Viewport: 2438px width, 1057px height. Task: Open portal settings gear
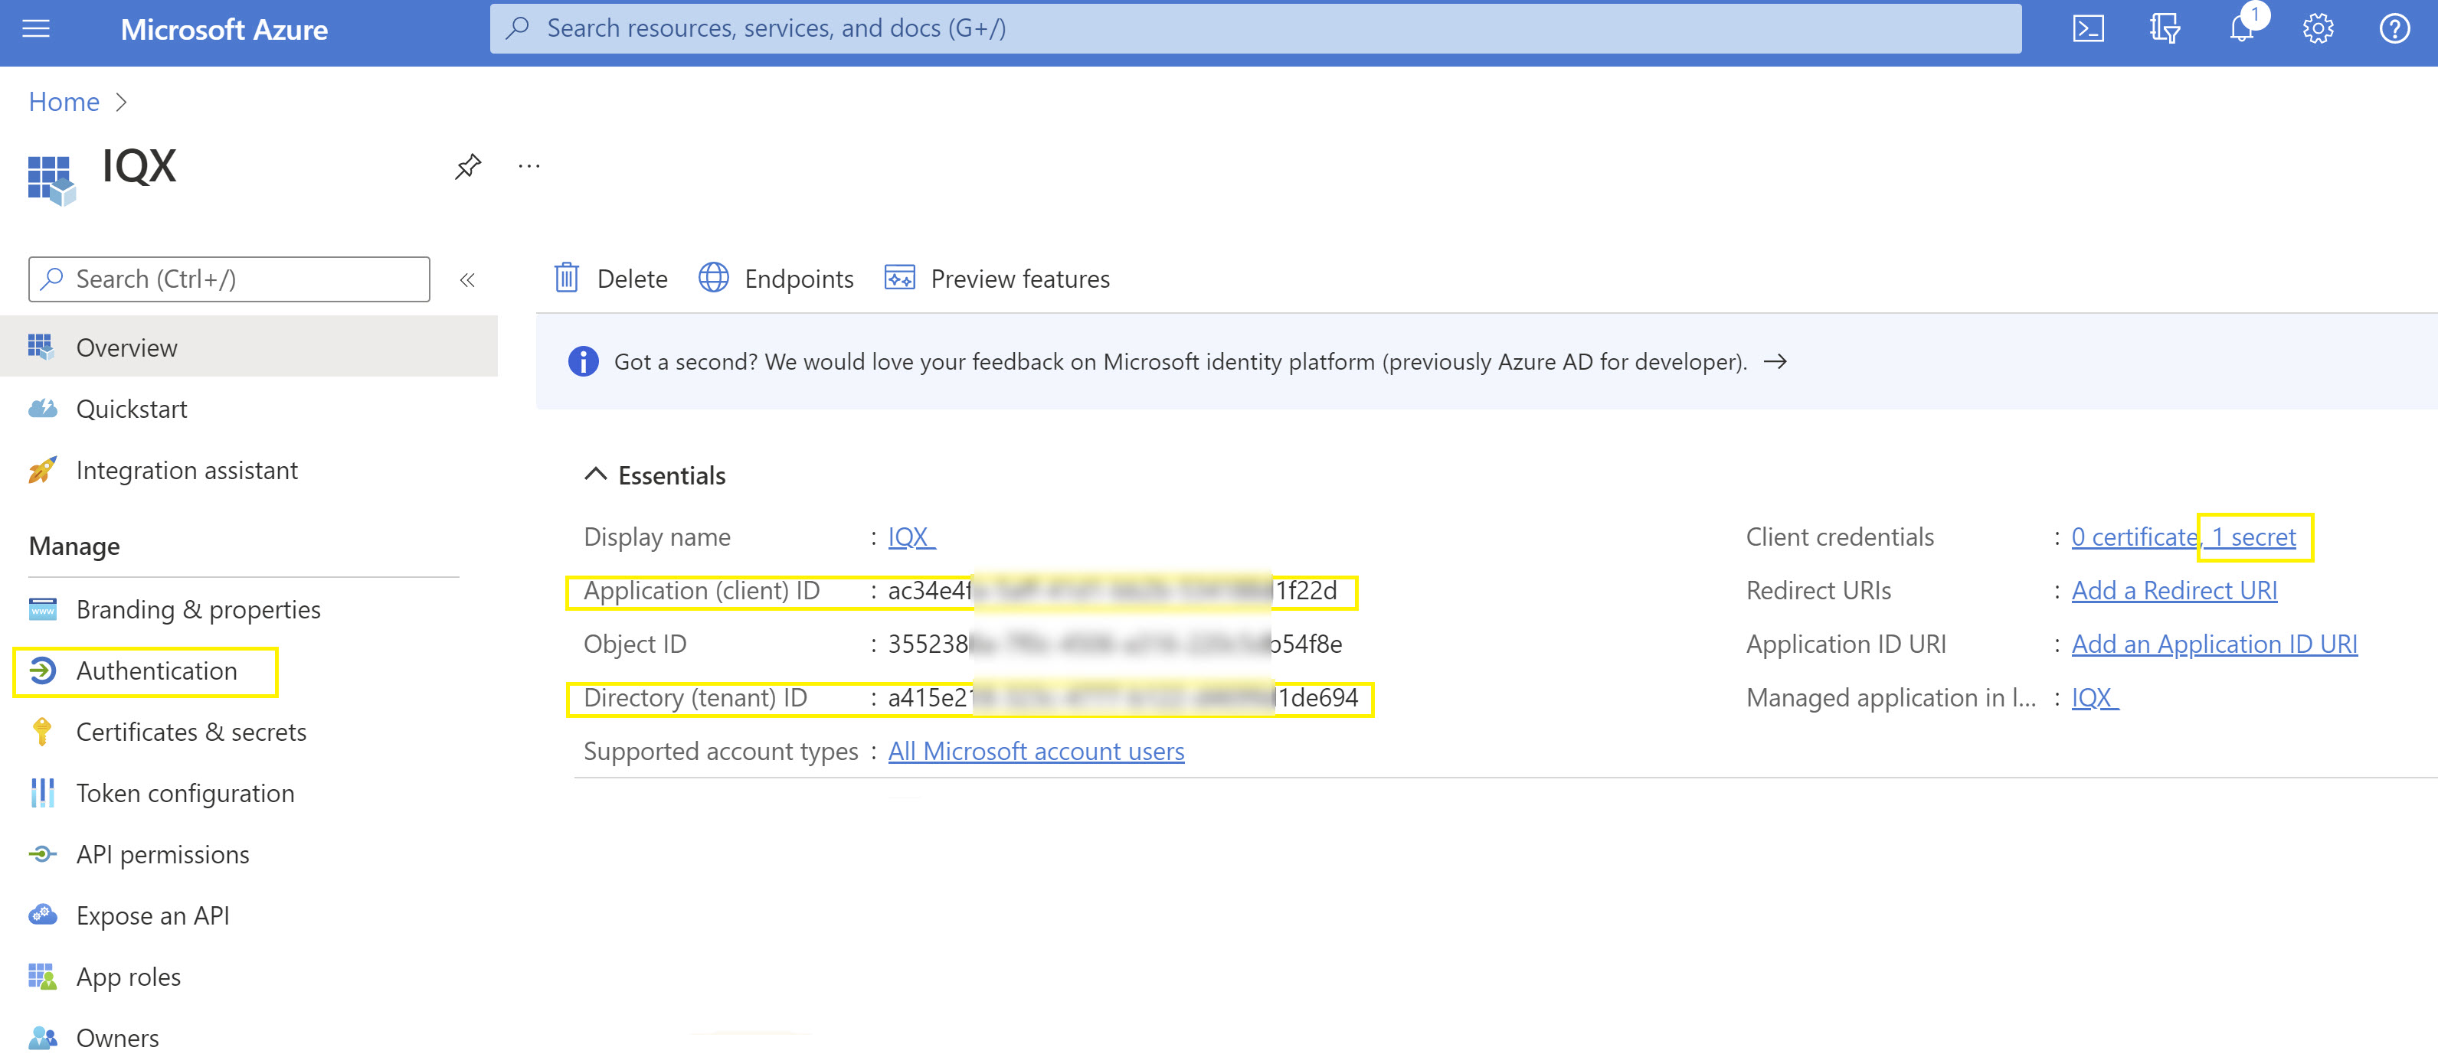pyautogui.click(x=2318, y=28)
